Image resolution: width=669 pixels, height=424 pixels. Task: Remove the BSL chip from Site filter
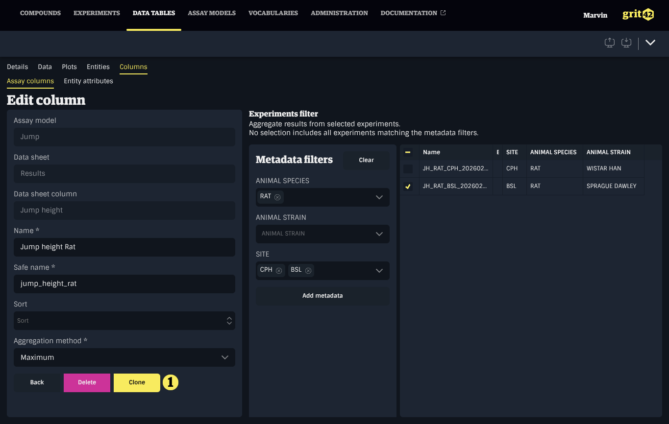coord(308,270)
